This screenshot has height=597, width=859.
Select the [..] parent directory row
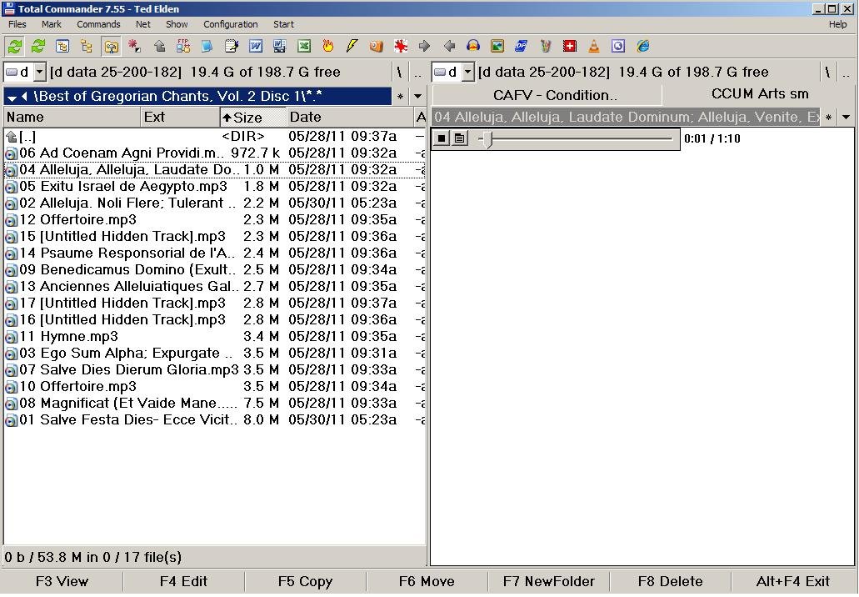click(x=215, y=137)
